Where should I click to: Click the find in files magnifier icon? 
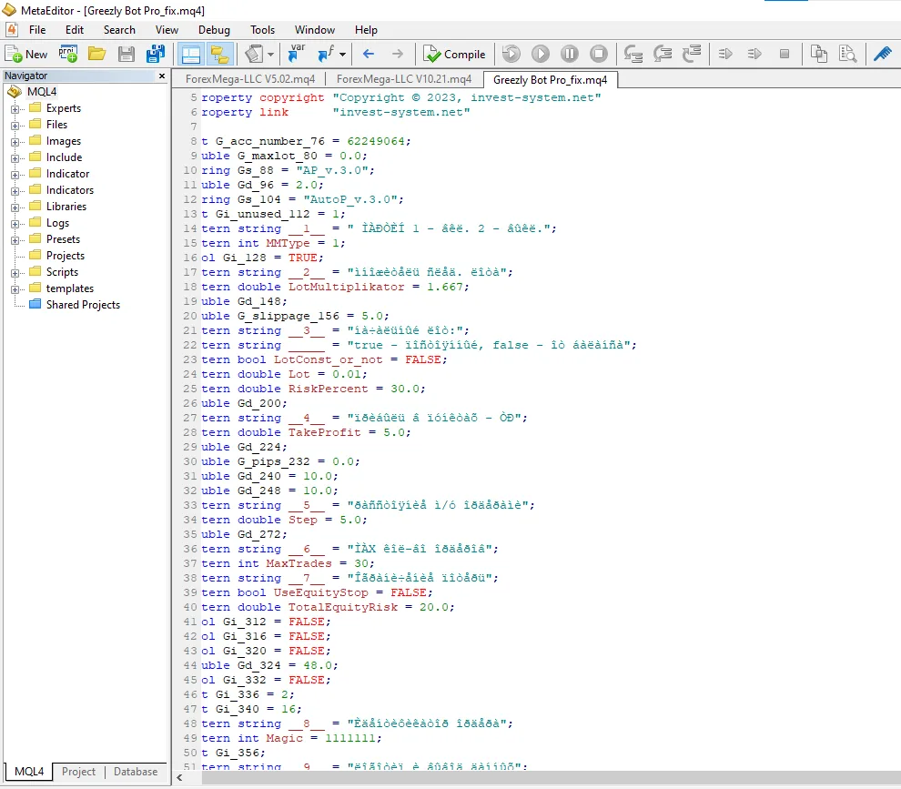tap(847, 54)
